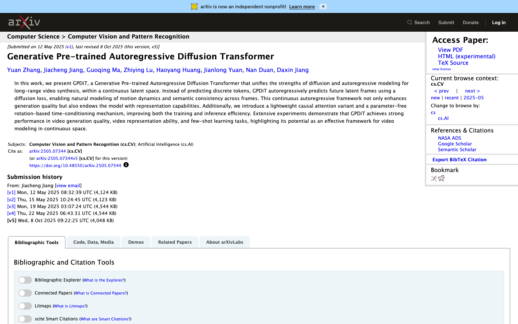
Task: Enable scite Smart Citations toggle
Action: point(25,319)
